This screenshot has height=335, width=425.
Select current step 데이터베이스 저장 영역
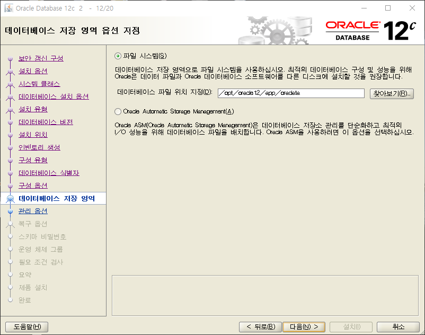57,198
